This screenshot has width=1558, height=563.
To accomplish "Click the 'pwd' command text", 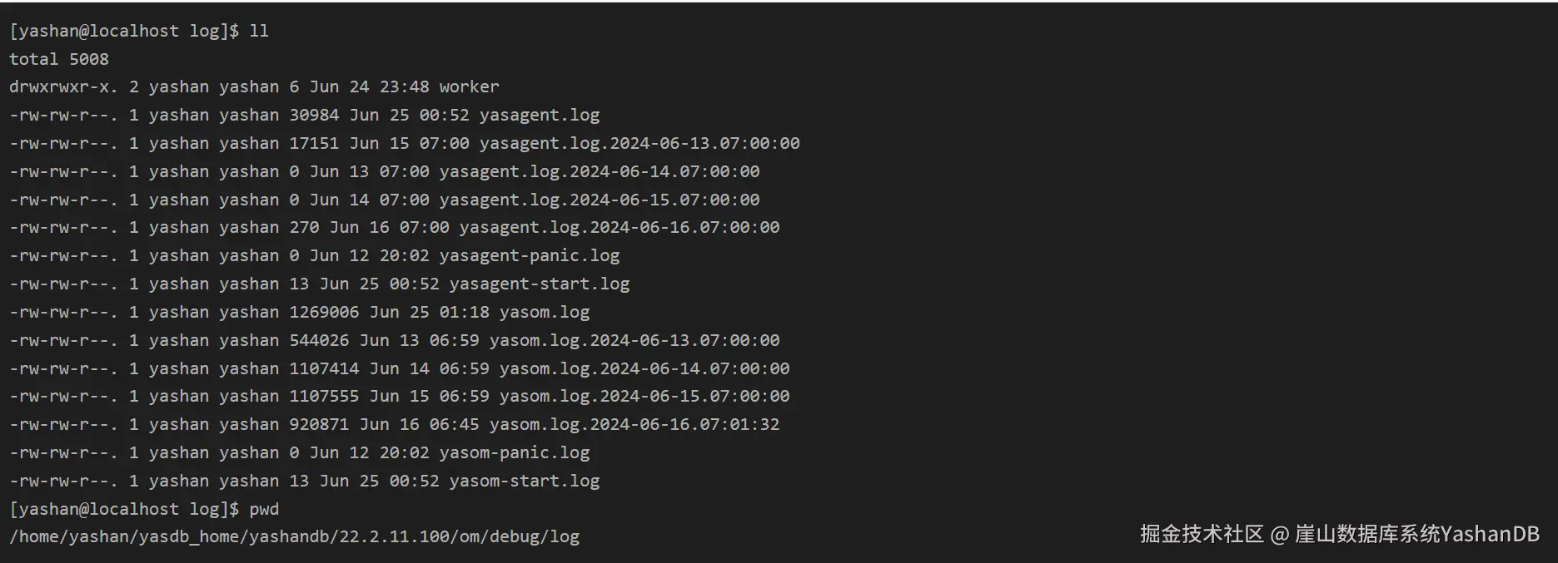I will [x=264, y=509].
